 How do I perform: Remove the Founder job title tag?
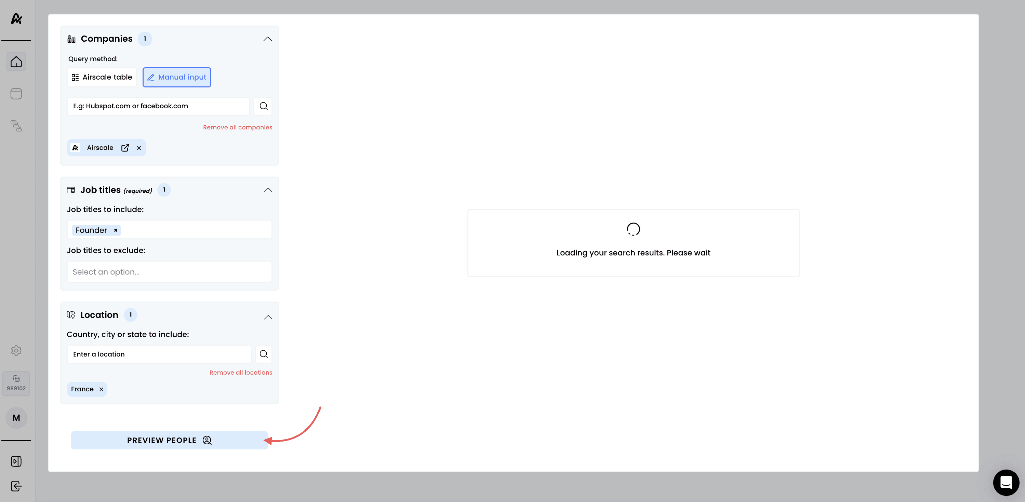[116, 230]
